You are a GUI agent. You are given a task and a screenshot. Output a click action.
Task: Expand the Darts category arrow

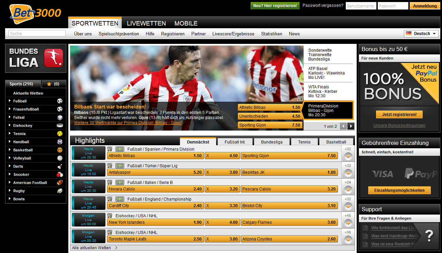[x=9, y=166]
